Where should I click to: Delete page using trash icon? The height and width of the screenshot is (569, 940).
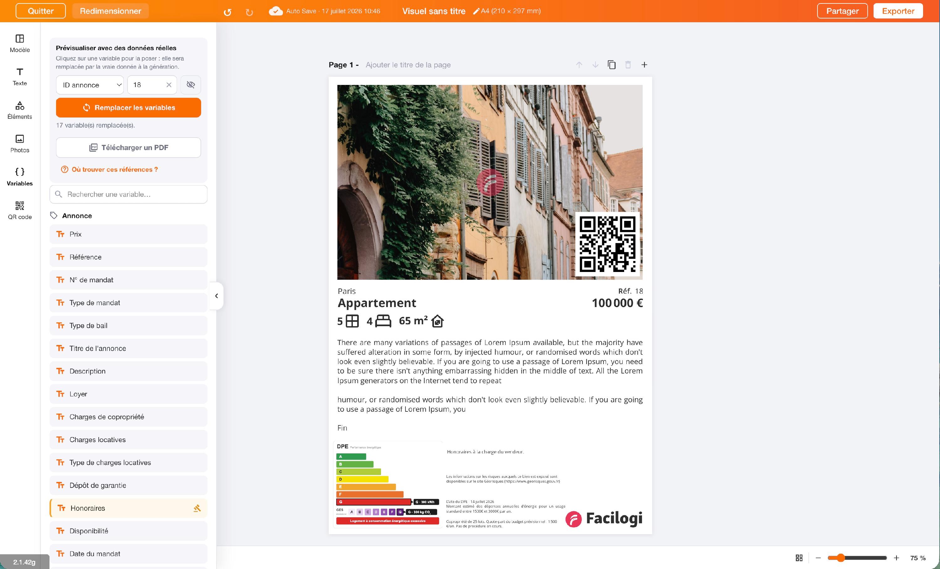point(628,65)
